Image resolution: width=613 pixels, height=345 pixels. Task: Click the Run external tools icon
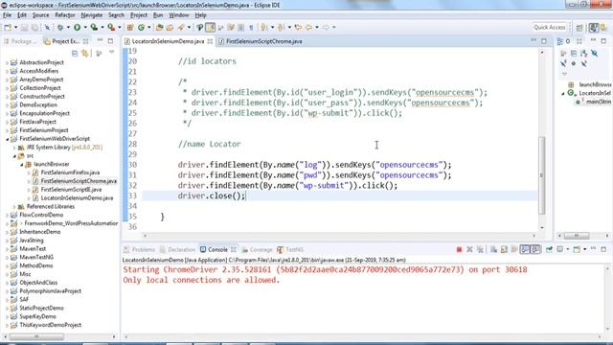point(111,28)
